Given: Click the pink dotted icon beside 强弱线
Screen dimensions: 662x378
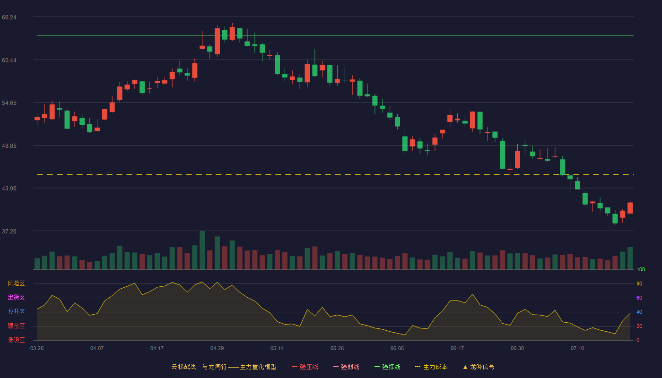Looking at the screenshot, I should pyautogui.click(x=336, y=367).
